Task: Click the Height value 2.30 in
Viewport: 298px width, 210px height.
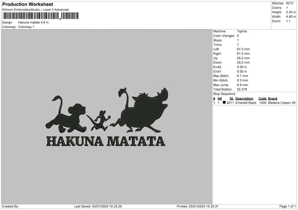Action: (x=291, y=12)
